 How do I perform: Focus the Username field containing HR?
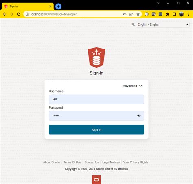[x=96, y=100]
